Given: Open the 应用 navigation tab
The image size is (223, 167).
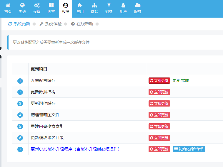Looking at the screenshot, I should point(80,9).
